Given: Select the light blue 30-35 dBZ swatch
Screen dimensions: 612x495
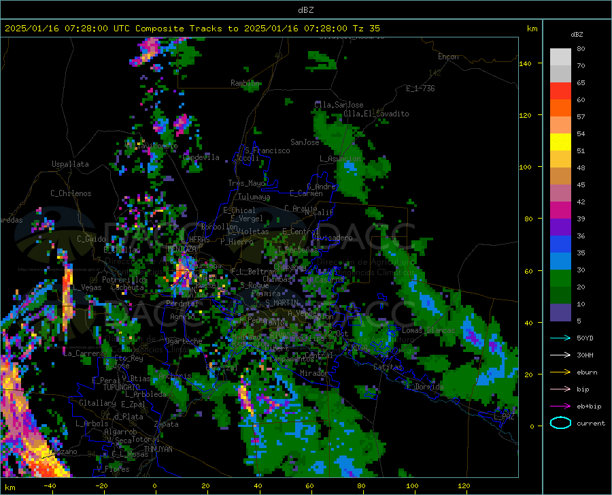Looking at the screenshot, I should click(560, 261).
